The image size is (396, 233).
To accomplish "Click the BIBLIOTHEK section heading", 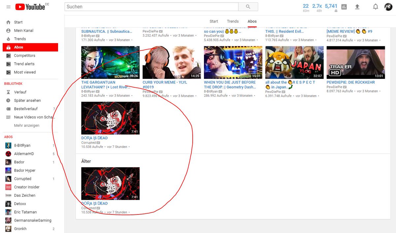I will pos(13,84).
